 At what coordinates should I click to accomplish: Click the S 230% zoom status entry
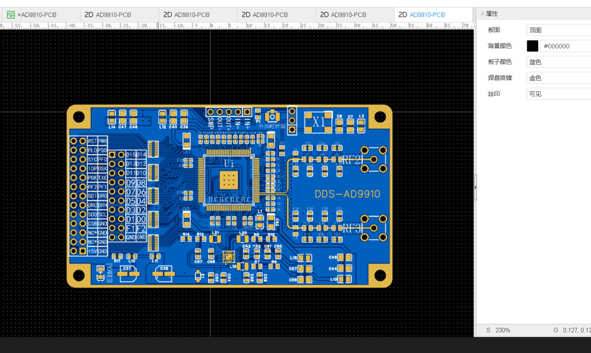(x=498, y=331)
